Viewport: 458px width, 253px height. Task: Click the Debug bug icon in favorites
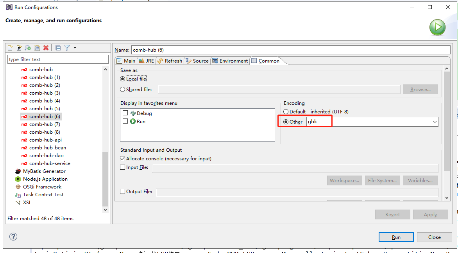tap(133, 113)
